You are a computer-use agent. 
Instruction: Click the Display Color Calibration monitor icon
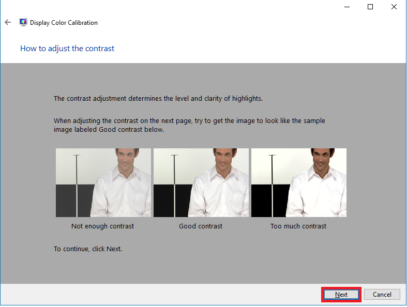pyautogui.click(x=23, y=22)
